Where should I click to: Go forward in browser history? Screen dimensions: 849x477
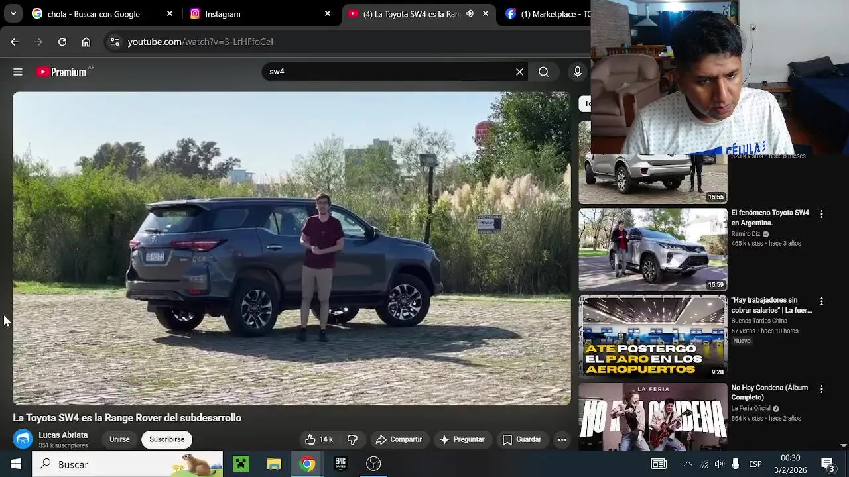click(x=38, y=42)
